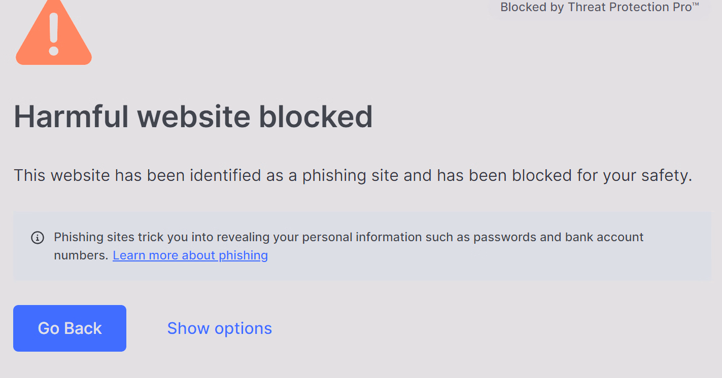Click the sentence starting with This website
This screenshot has height=378, width=722.
353,176
